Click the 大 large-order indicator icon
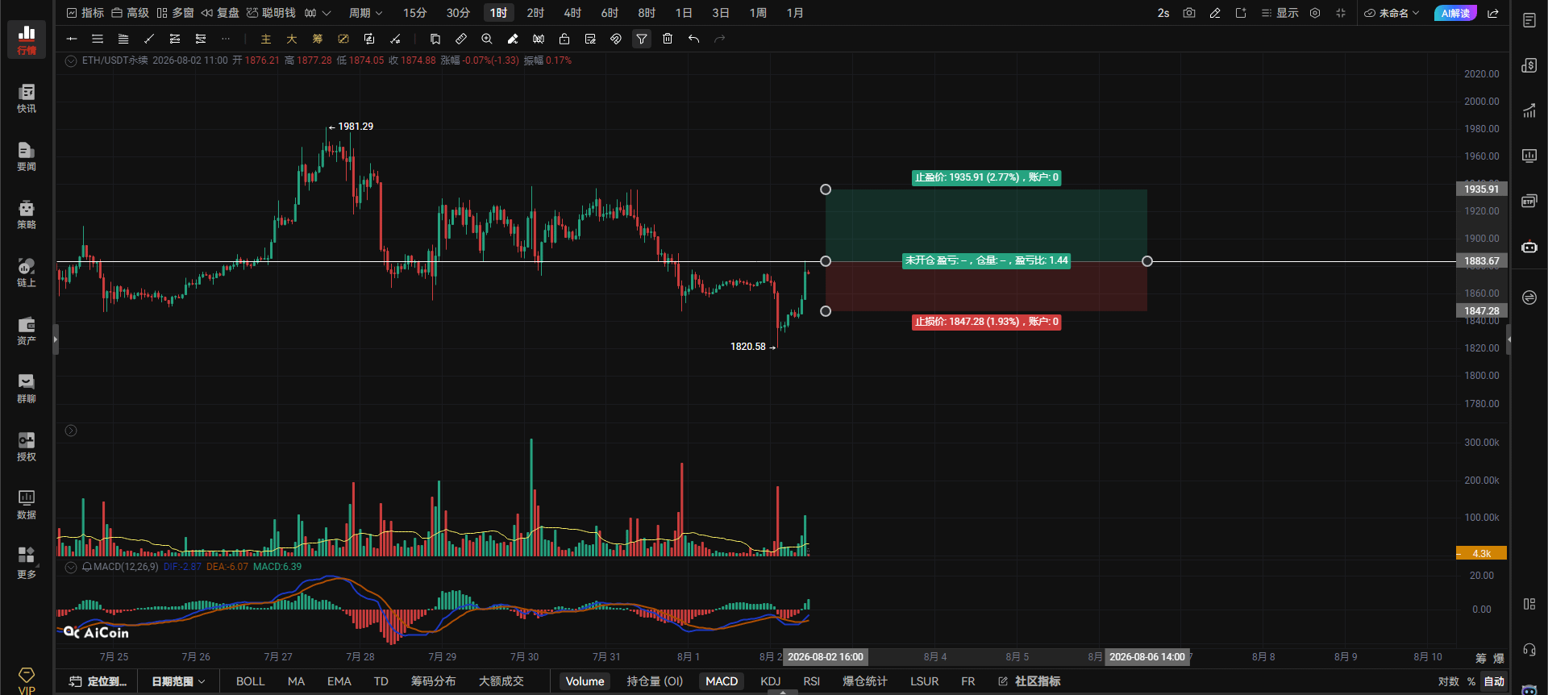 coord(292,39)
